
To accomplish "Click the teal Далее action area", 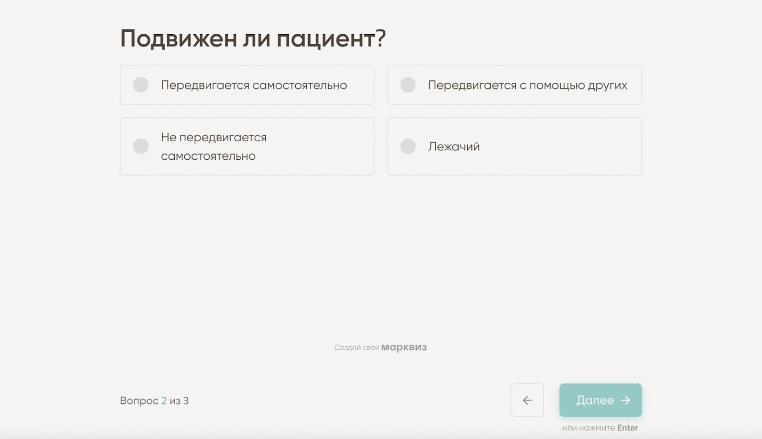I will coord(601,400).
